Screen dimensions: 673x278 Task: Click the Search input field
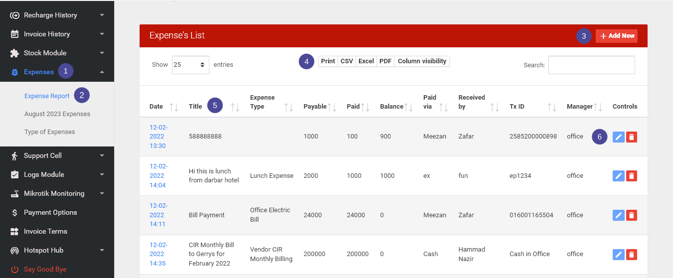[x=591, y=65]
